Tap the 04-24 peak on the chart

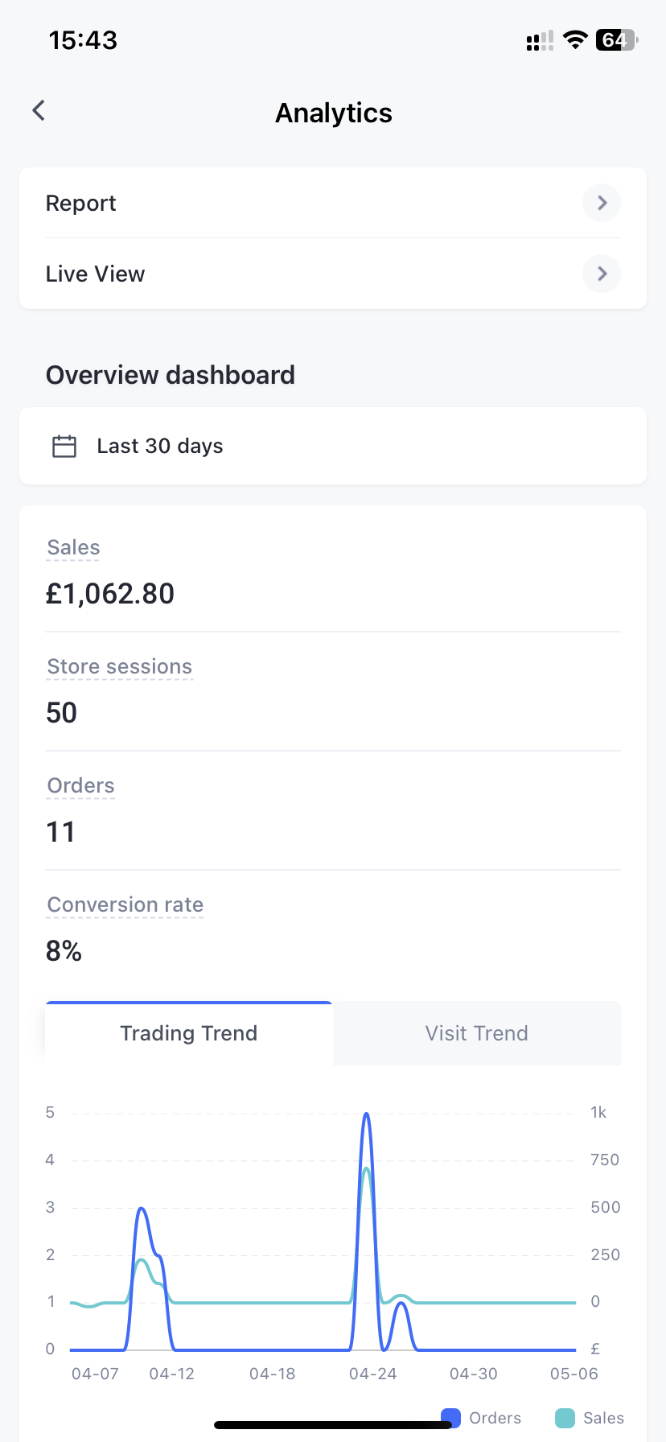tap(367, 1117)
